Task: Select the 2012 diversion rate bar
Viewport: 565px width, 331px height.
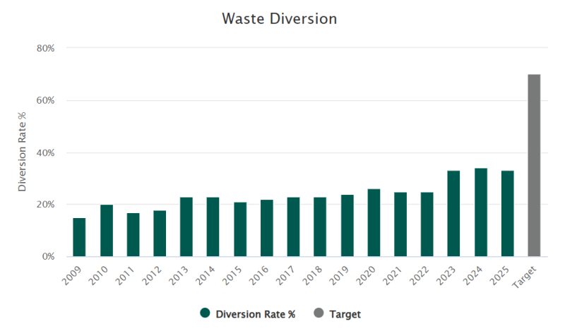Action: [160, 234]
